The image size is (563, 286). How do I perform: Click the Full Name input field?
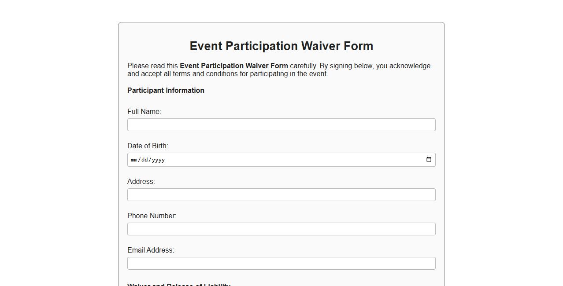(x=281, y=125)
